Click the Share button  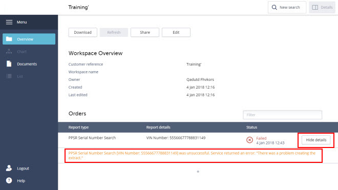[x=145, y=32]
